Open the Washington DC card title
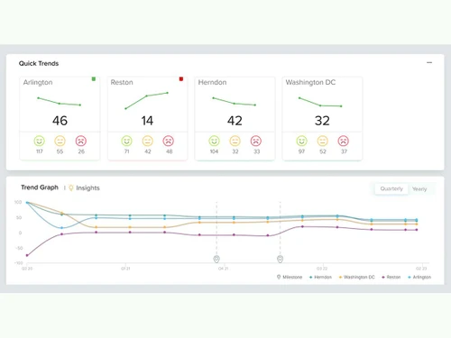The image size is (451, 338). pyautogui.click(x=310, y=82)
